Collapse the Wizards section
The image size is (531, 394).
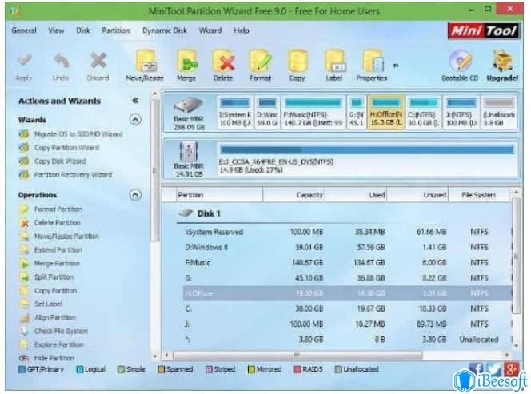135,120
